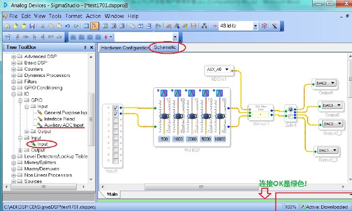
Task: Select the Schematic tab
Action: (x=165, y=47)
